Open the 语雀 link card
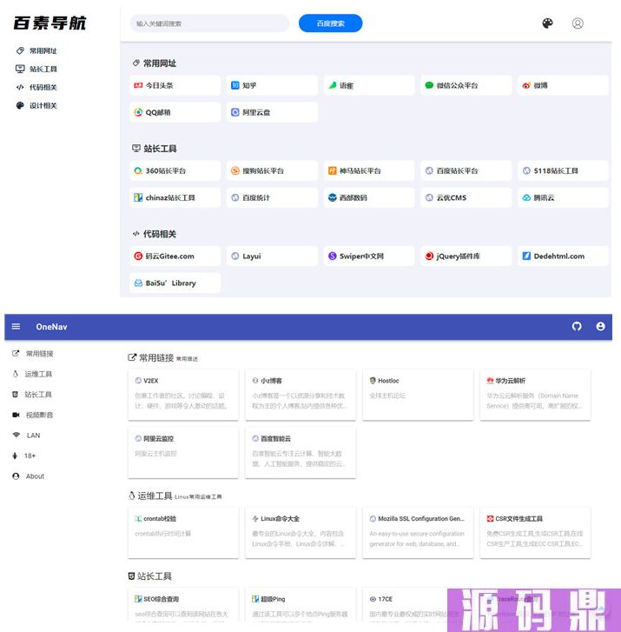 (x=369, y=85)
